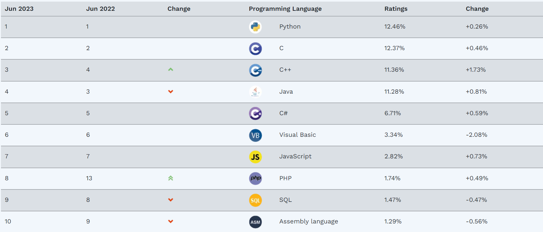
Task: Click the red down arrow in SQL row
Action: pyautogui.click(x=171, y=200)
